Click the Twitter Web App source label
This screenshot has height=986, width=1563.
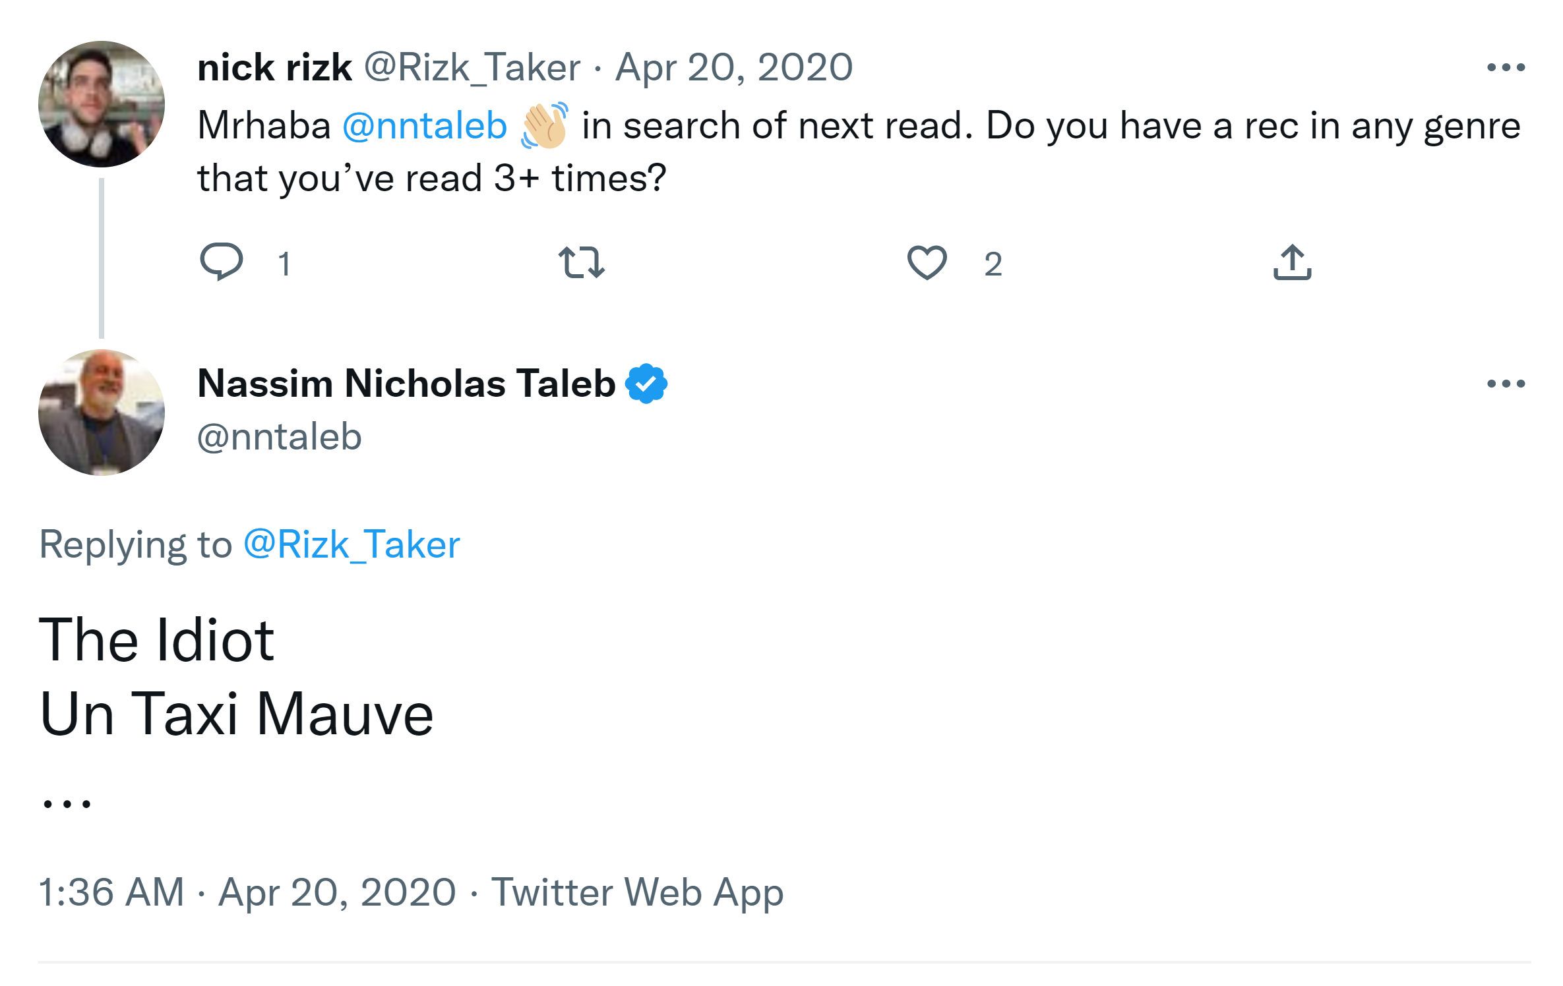coord(637,892)
